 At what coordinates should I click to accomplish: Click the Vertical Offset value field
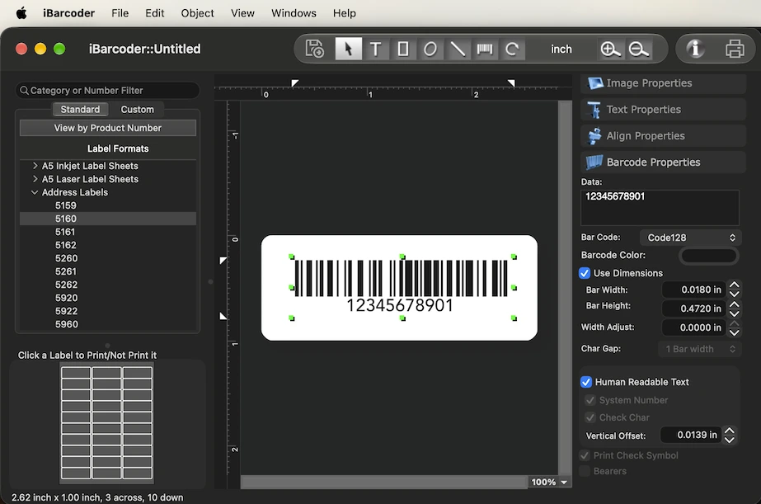click(691, 435)
